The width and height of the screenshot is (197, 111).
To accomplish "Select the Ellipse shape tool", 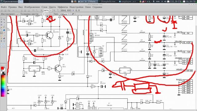I will point(1,47).
